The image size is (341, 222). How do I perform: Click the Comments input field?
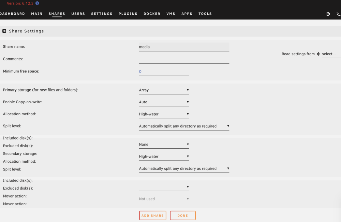click(x=184, y=59)
